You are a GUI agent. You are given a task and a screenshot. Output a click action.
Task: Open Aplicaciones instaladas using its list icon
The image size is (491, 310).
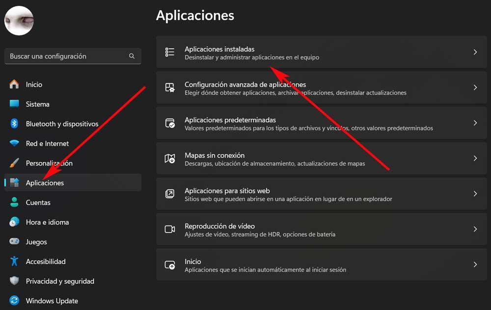(170, 52)
